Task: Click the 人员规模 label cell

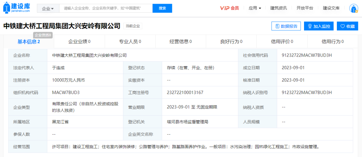Action: coord(258,122)
